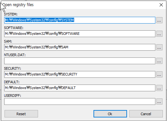Click the SYSTEM: label
The height and width of the screenshot is (121, 167).
(x=11, y=14)
